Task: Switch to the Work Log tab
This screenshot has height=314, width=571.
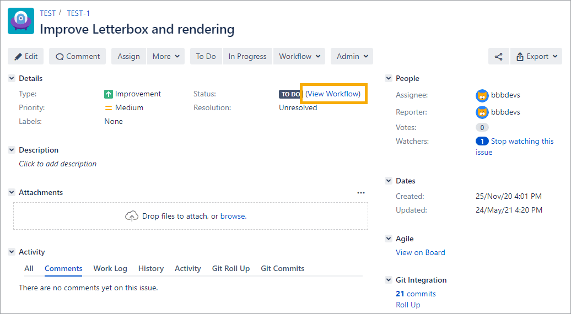Action: click(110, 268)
